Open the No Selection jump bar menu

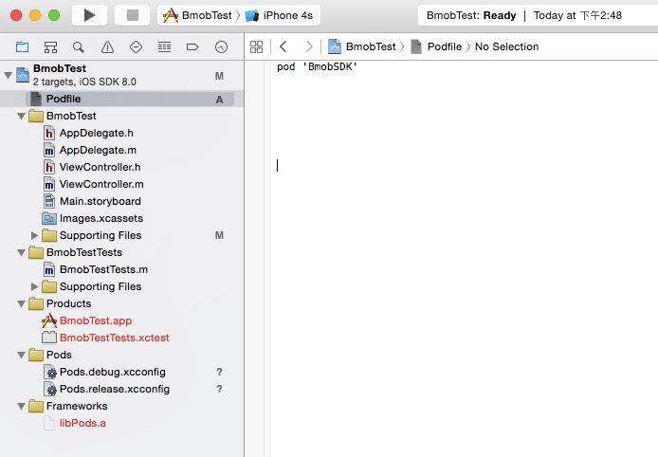506,46
